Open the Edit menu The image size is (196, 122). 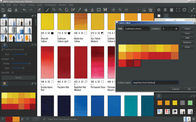tap(9, 5)
